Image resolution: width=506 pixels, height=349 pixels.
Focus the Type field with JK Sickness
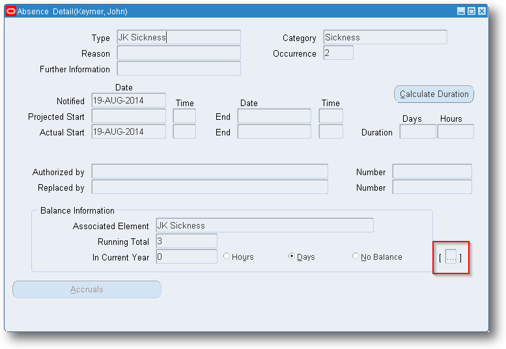point(179,37)
